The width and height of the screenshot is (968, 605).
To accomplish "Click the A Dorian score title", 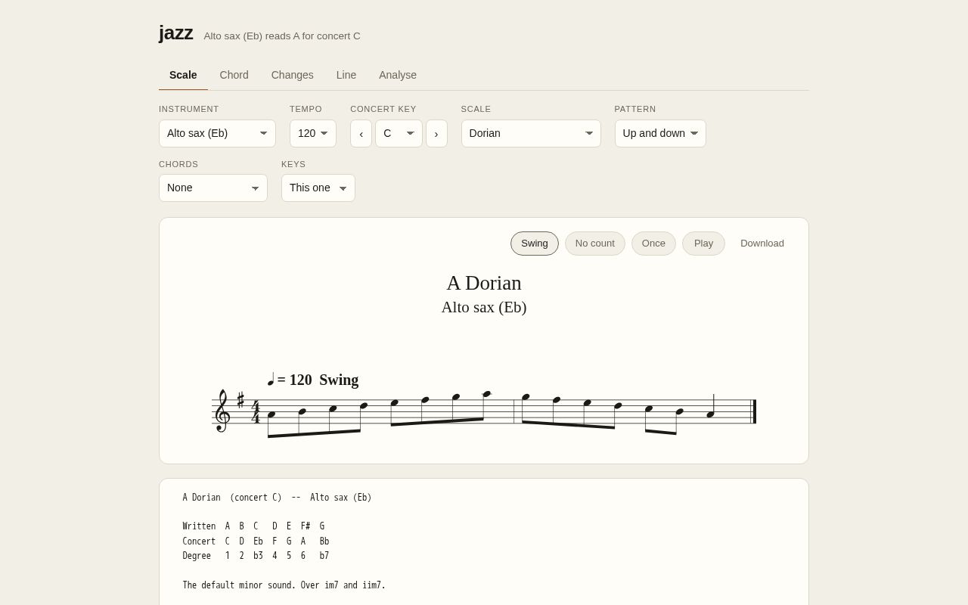I will 484,283.
